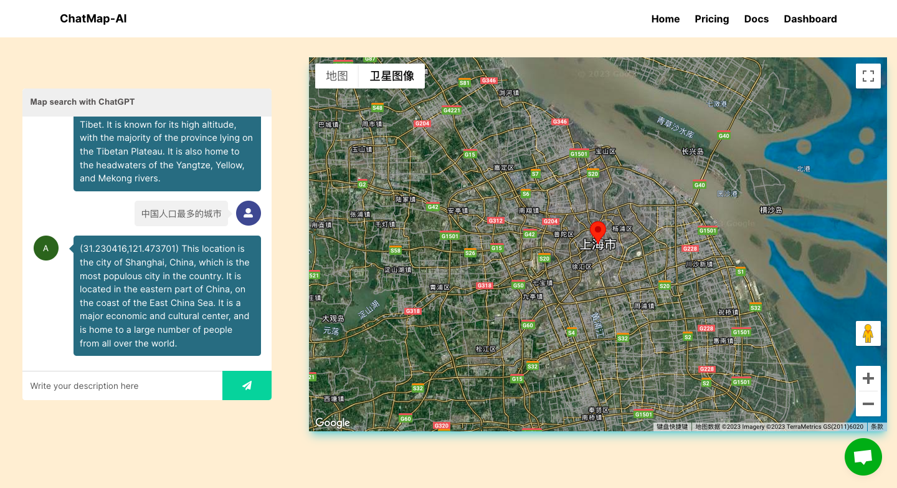Screen dimensions: 897x488
Task: Click the red Shanghai location marker
Action: (598, 232)
